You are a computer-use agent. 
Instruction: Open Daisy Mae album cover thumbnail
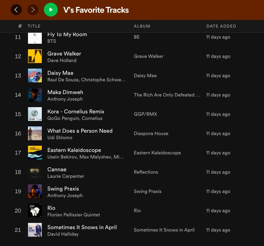click(x=35, y=75)
